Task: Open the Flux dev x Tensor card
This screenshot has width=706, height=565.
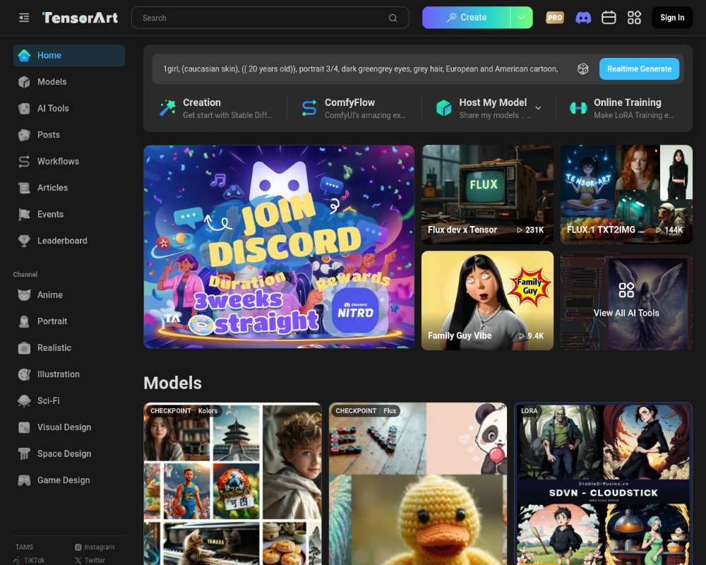Action: [x=487, y=195]
